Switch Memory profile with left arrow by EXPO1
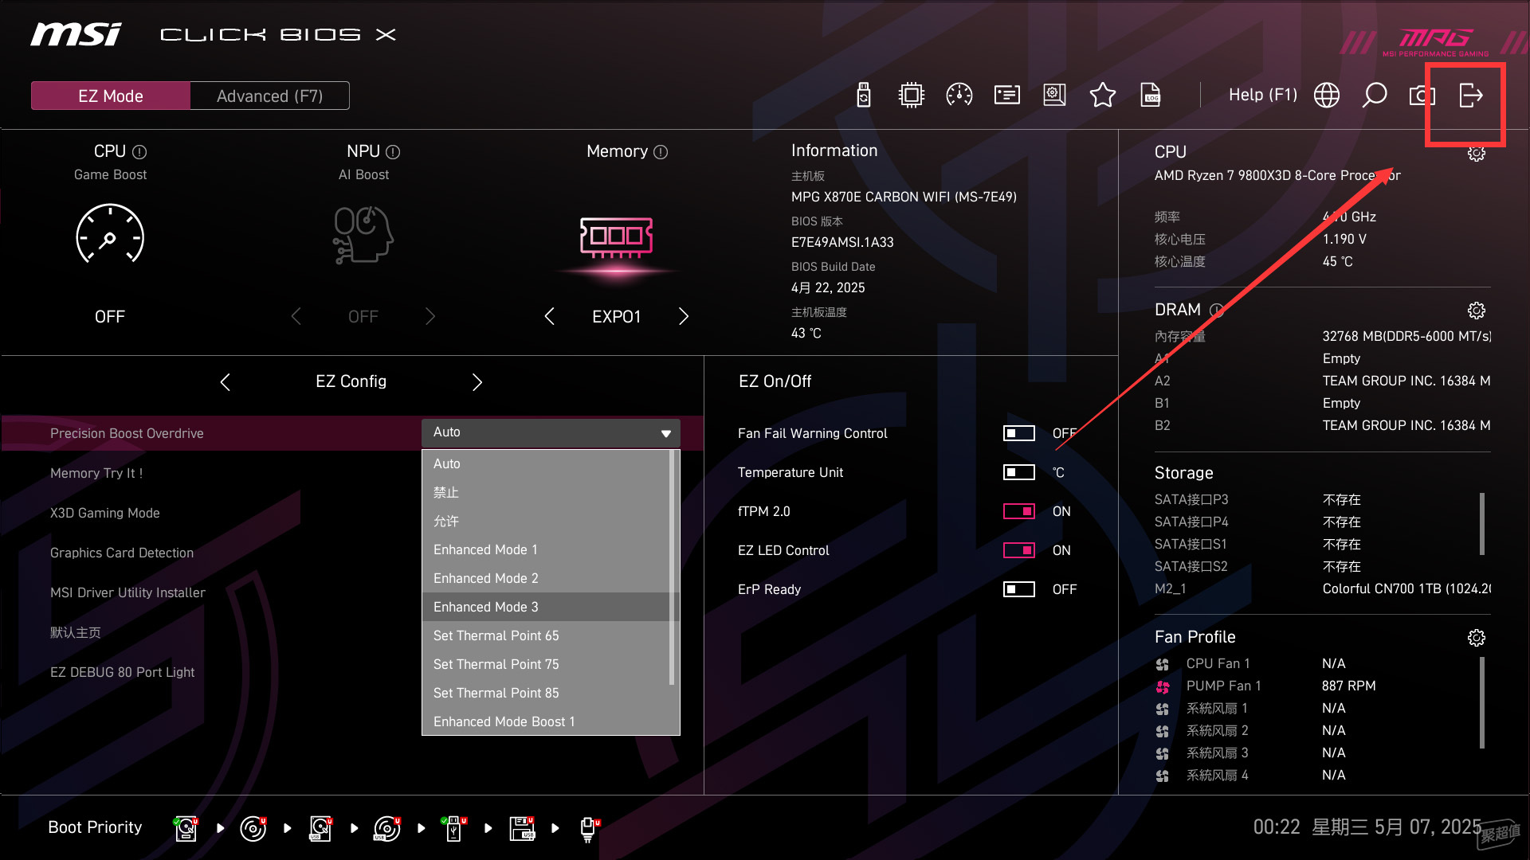Image resolution: width=1530 pixels, height=860 pixels. (550, 316)
